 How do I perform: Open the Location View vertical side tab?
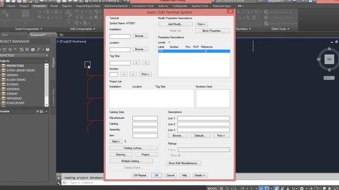(x=53, y=97)
